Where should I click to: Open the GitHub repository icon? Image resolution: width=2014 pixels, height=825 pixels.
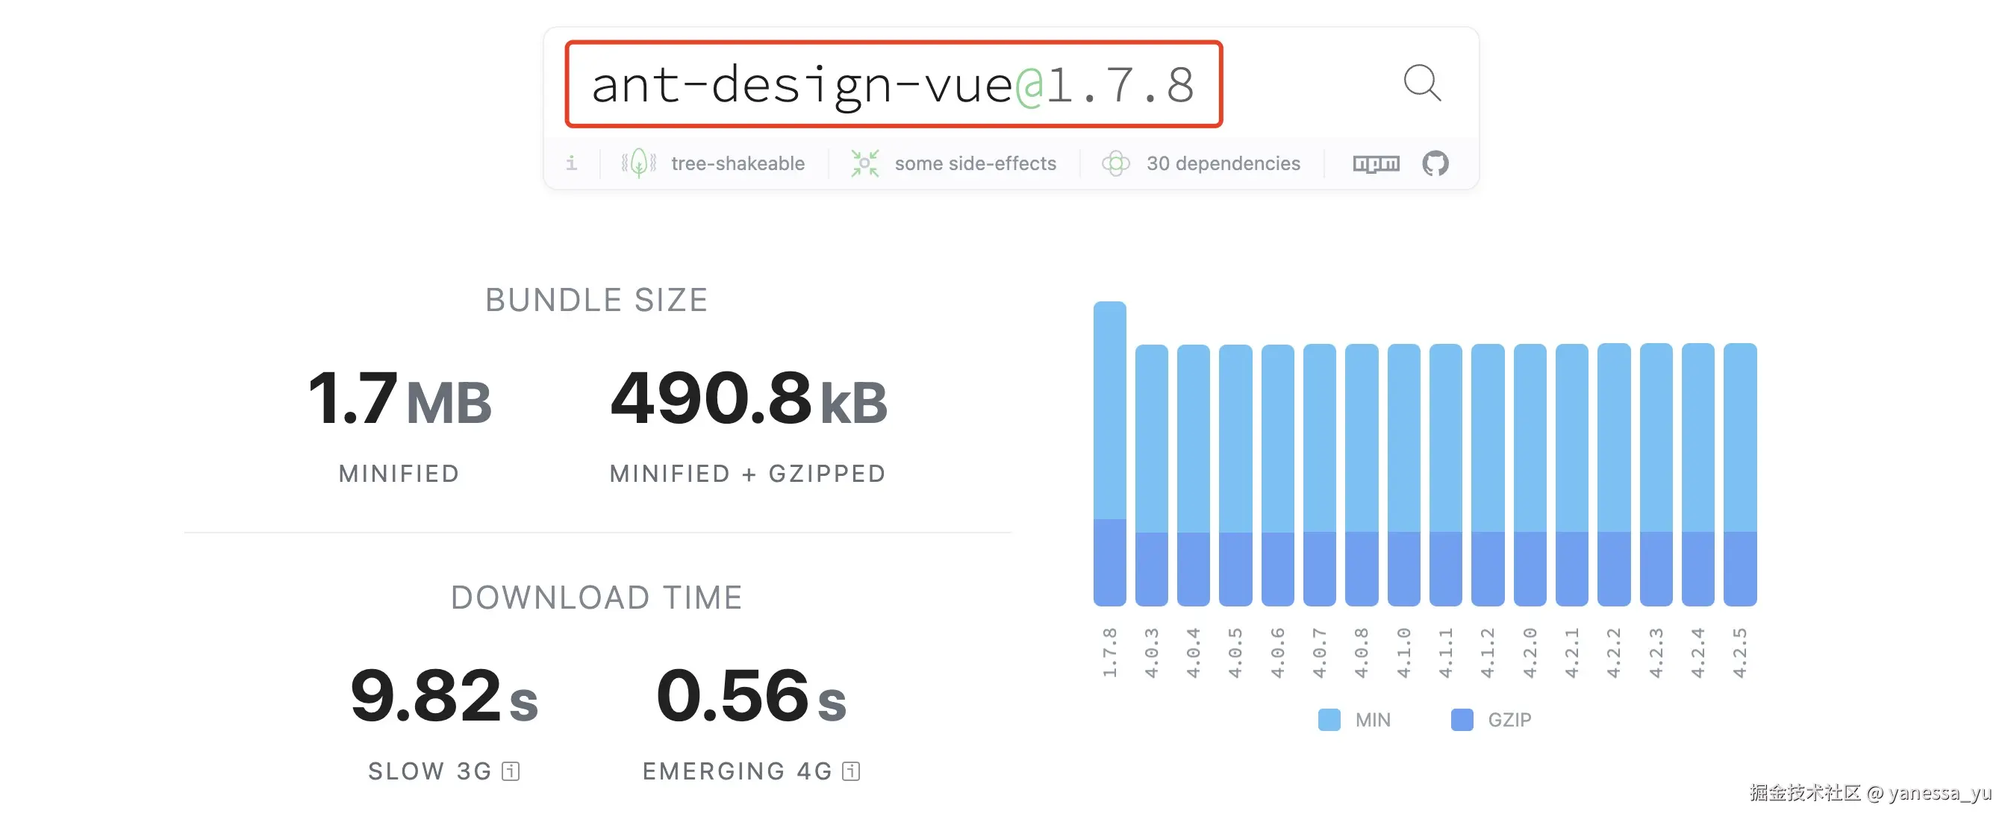coord(1435,163)
